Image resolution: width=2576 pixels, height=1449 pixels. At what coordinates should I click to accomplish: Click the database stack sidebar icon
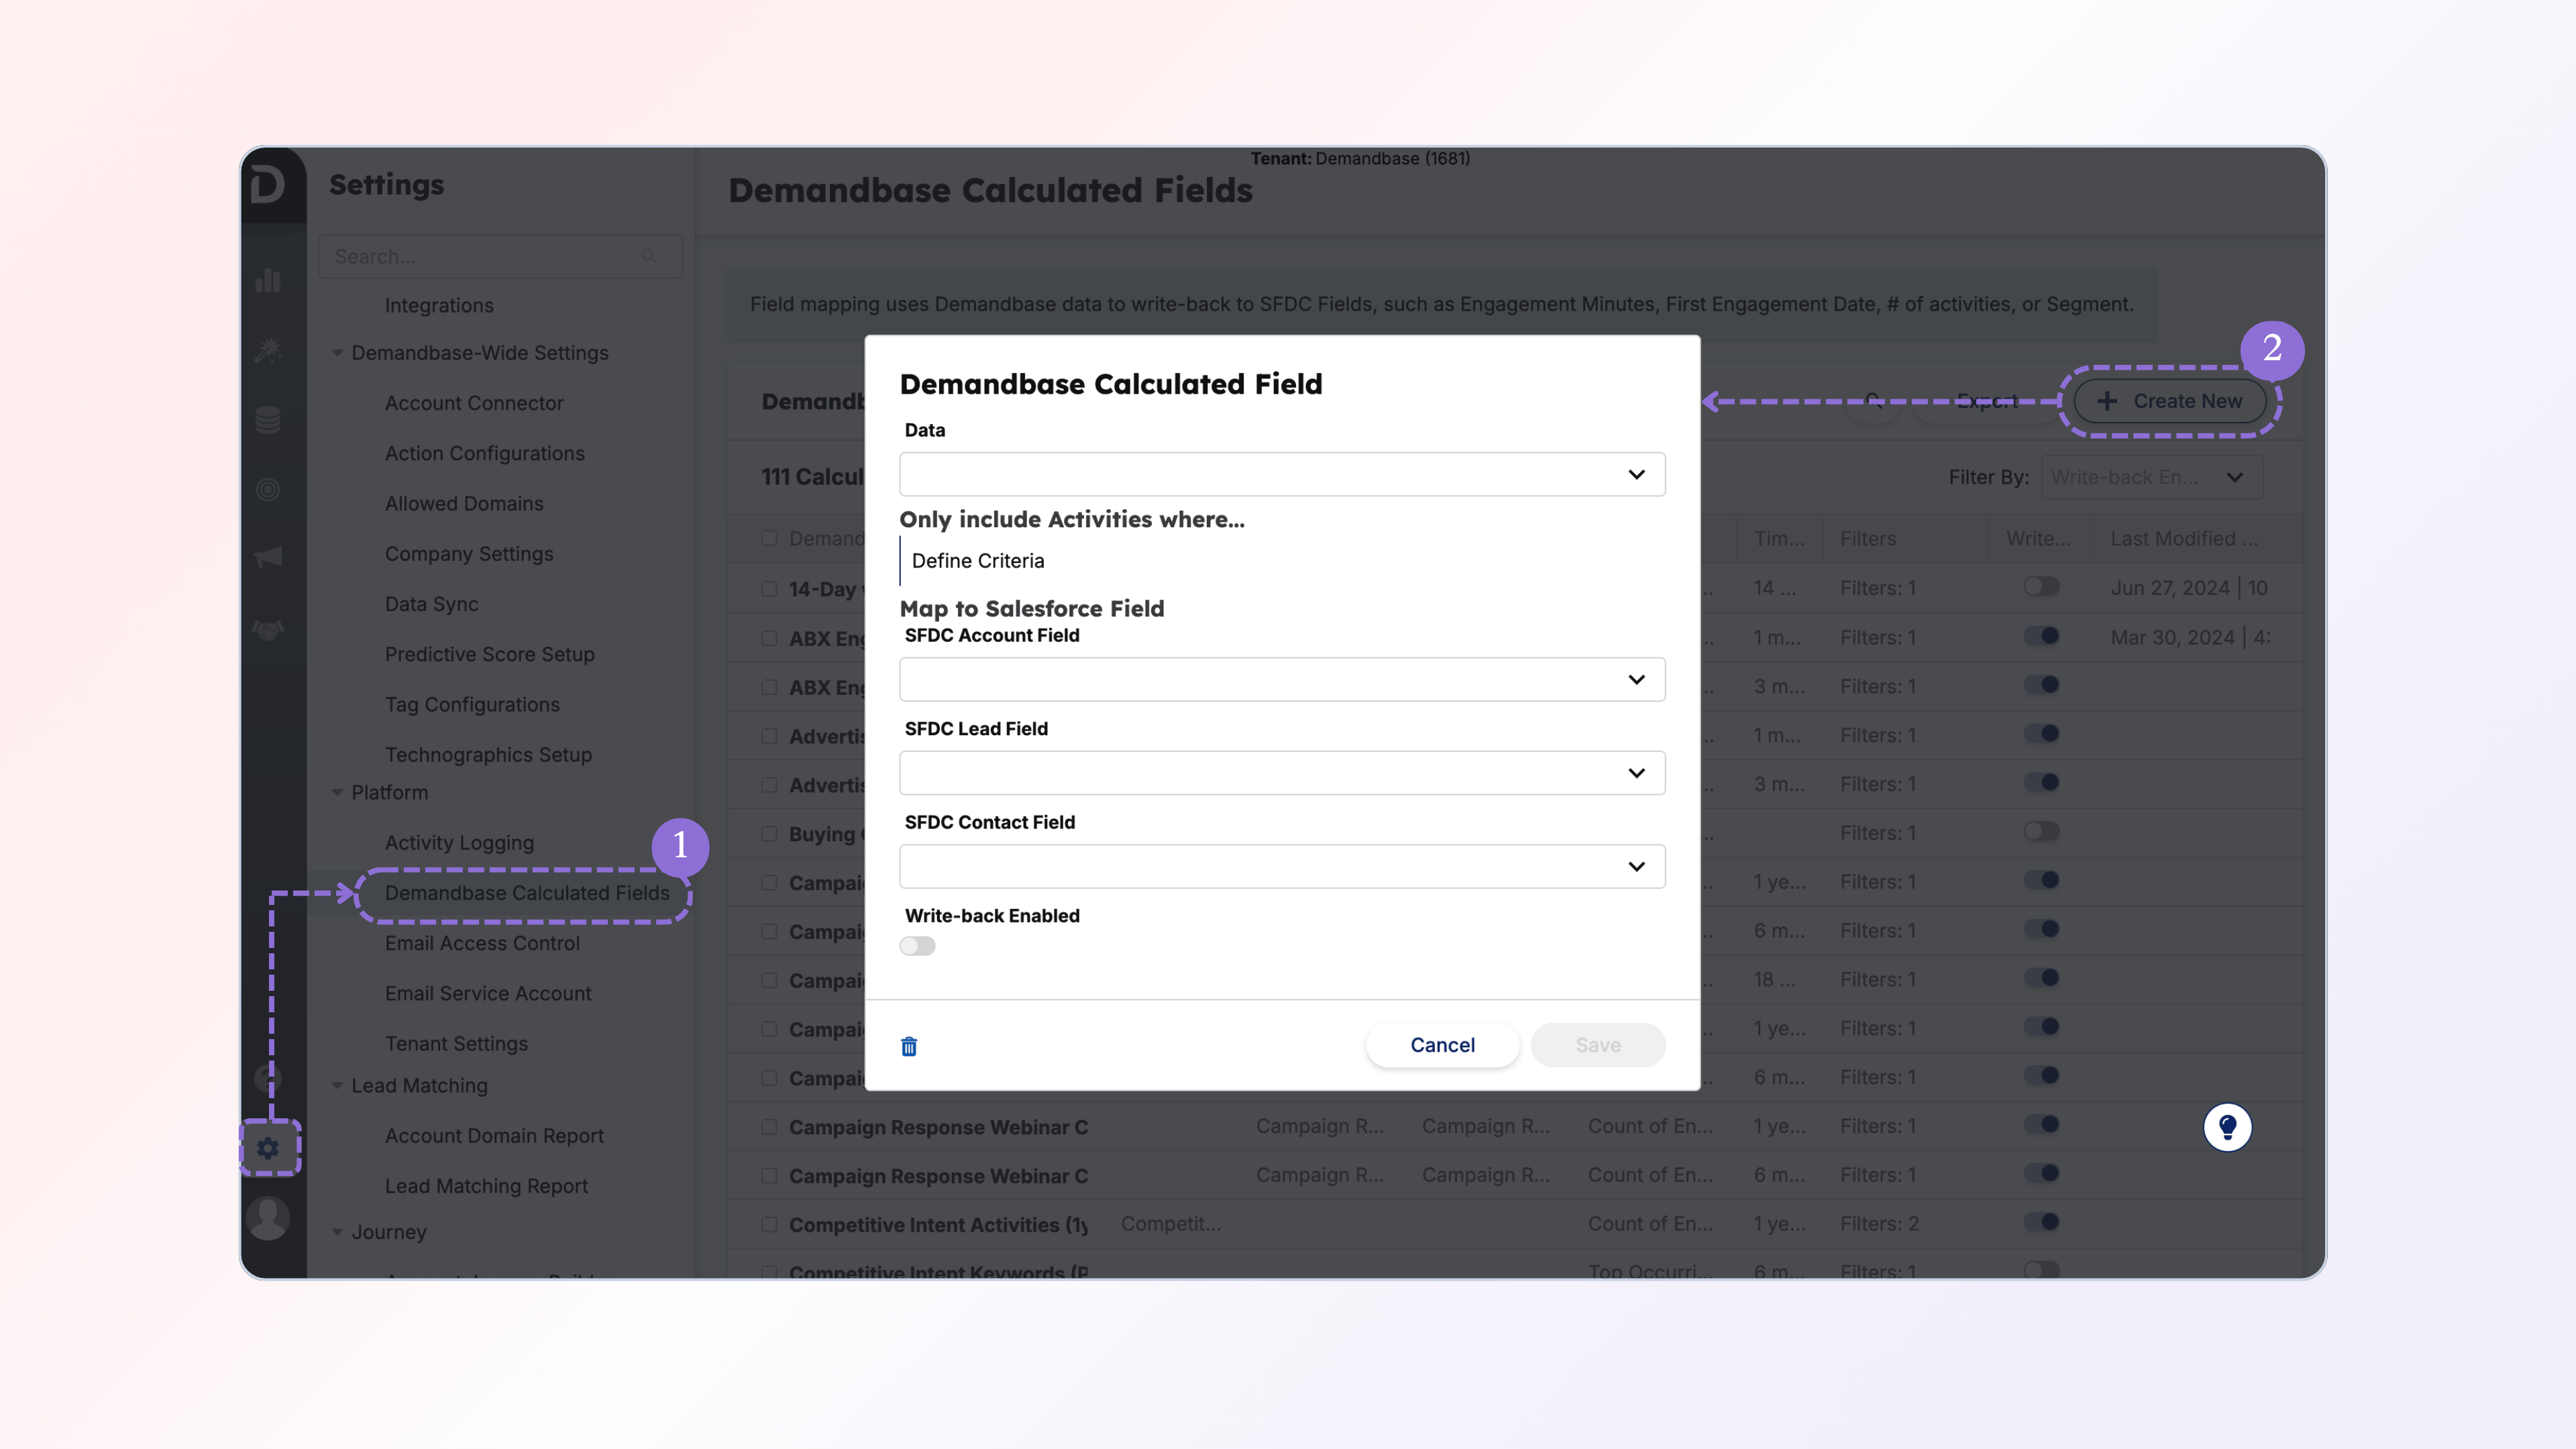[268, 420]
